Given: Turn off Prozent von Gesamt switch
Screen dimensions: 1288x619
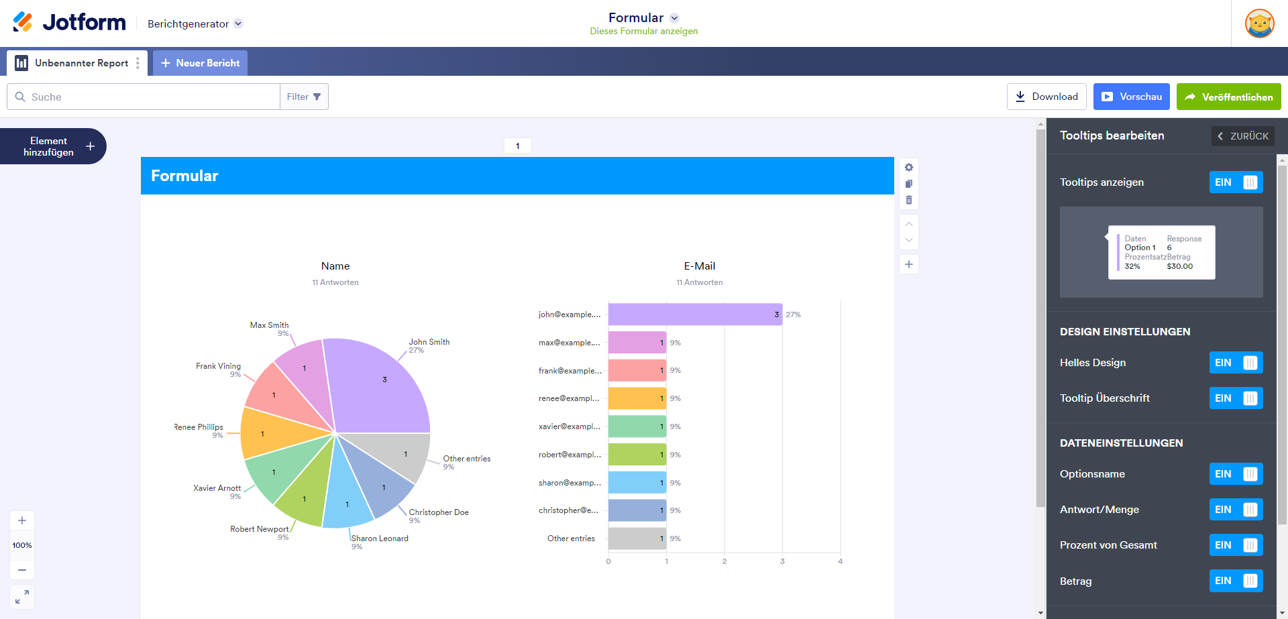Looking at the screenshot, I should 1236,545.
